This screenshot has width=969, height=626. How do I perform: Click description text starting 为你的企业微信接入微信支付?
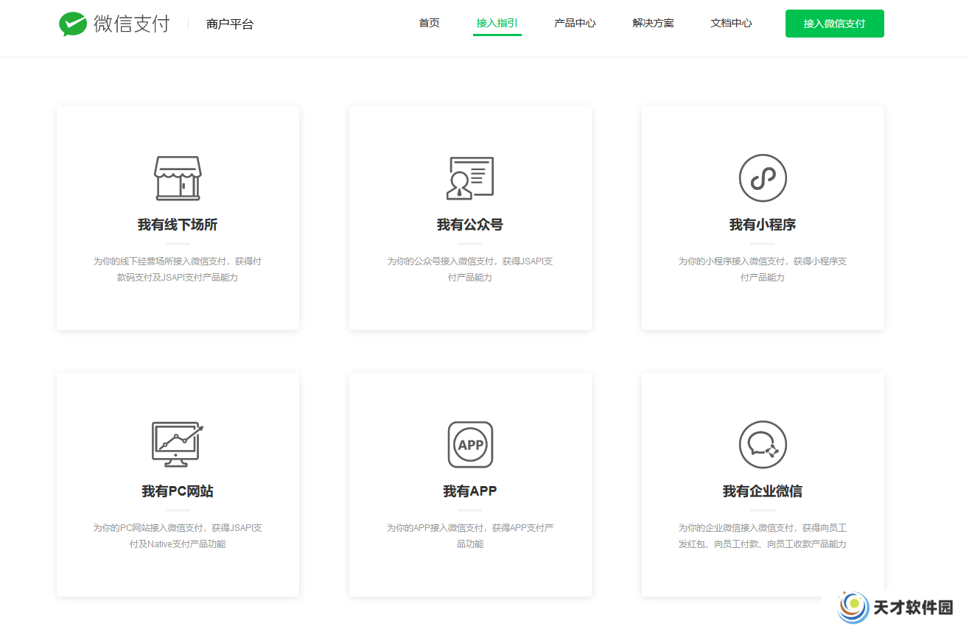pyautogui.click(x=763, y=536)
